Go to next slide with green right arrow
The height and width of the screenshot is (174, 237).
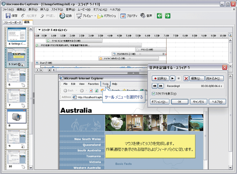tap(168, 16)
